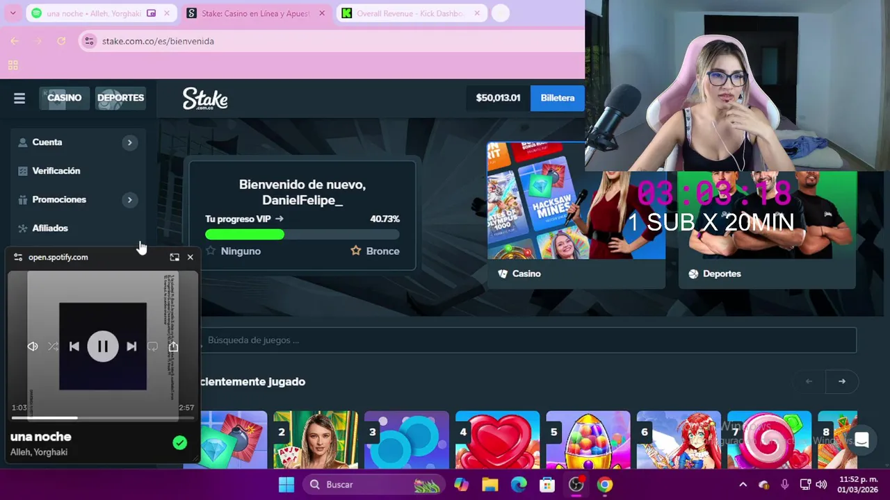Open the browser tab search dropdown
890x500 pixels.
(x=13, y=13)
